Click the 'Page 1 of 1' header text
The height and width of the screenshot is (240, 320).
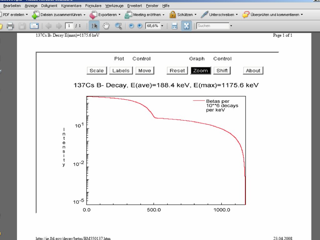[282, 35]
